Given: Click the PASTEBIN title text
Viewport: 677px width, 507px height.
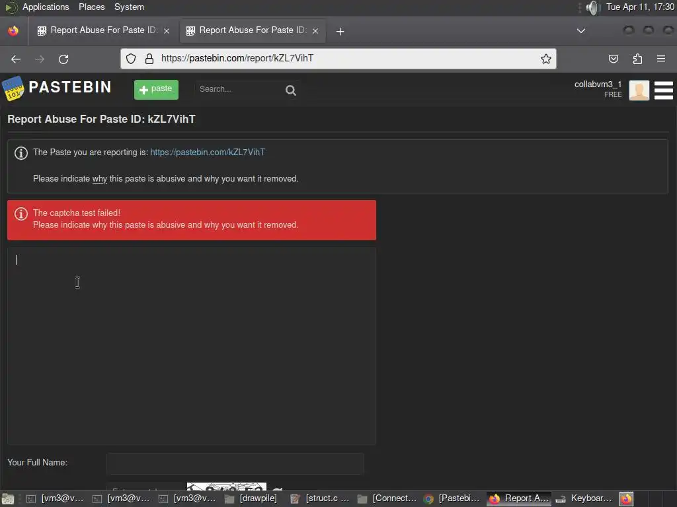Looking at the screenshot, I should pyautogui.click(x=70, y=87).
